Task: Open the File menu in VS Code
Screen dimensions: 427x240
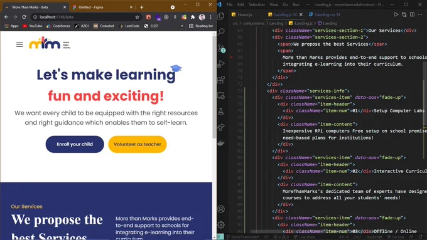Action: point(230,4)
